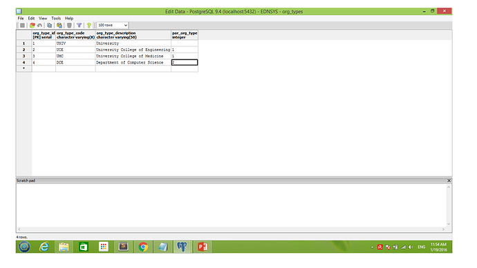Select row 2 header in the grid

pyautogui.click(x=24, y=50)
